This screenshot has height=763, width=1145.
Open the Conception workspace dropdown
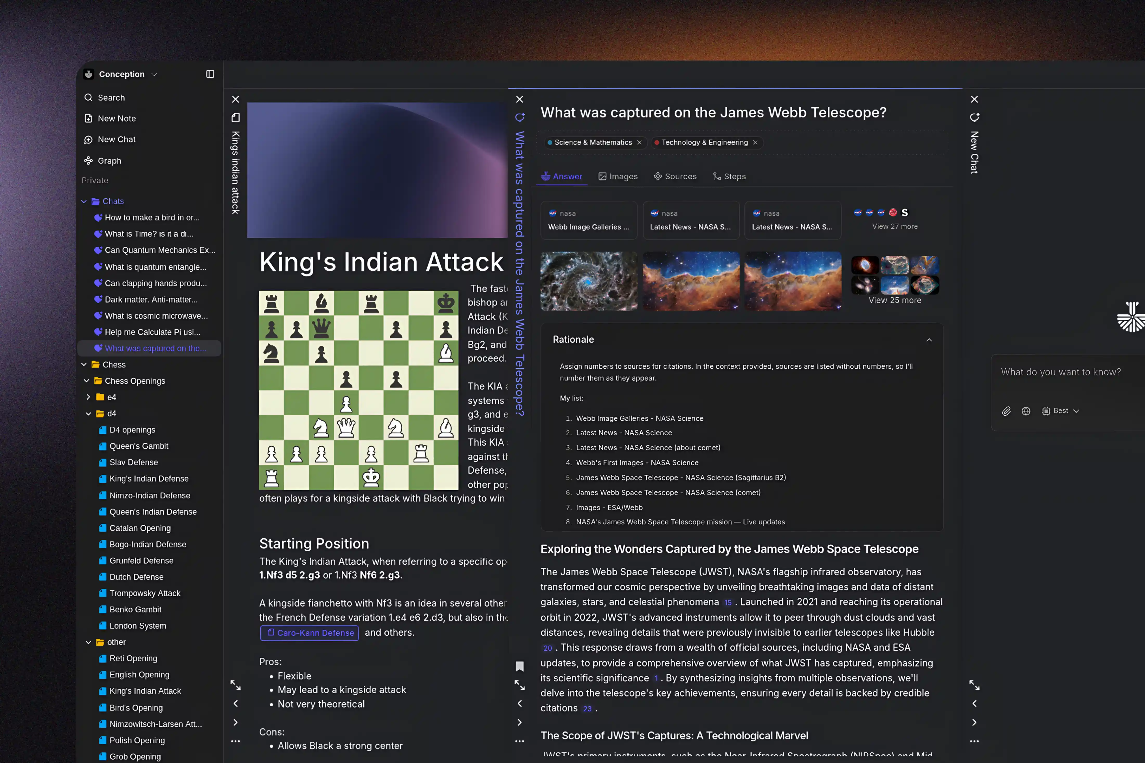coord(154,74)
